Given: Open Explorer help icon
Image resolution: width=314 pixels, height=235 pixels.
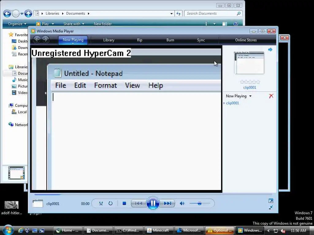Looking at the screenshot, I should click(236, 24).
